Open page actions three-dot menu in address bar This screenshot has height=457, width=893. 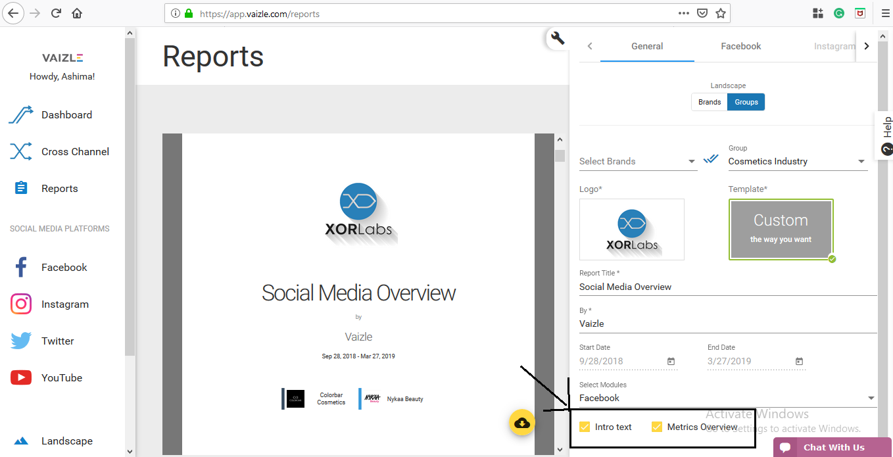point(684,13)
